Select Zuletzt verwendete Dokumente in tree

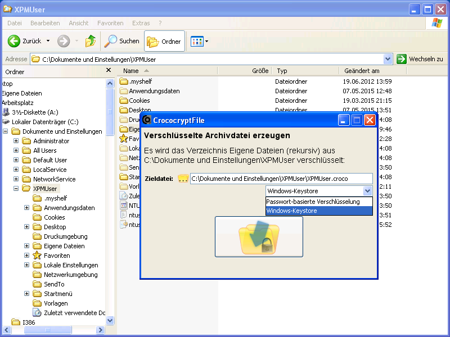coord(69,313)
